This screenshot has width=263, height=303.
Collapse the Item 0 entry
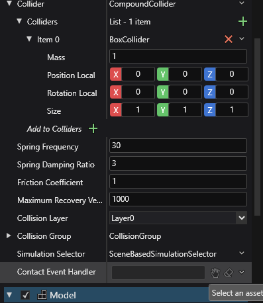[29, 39]
